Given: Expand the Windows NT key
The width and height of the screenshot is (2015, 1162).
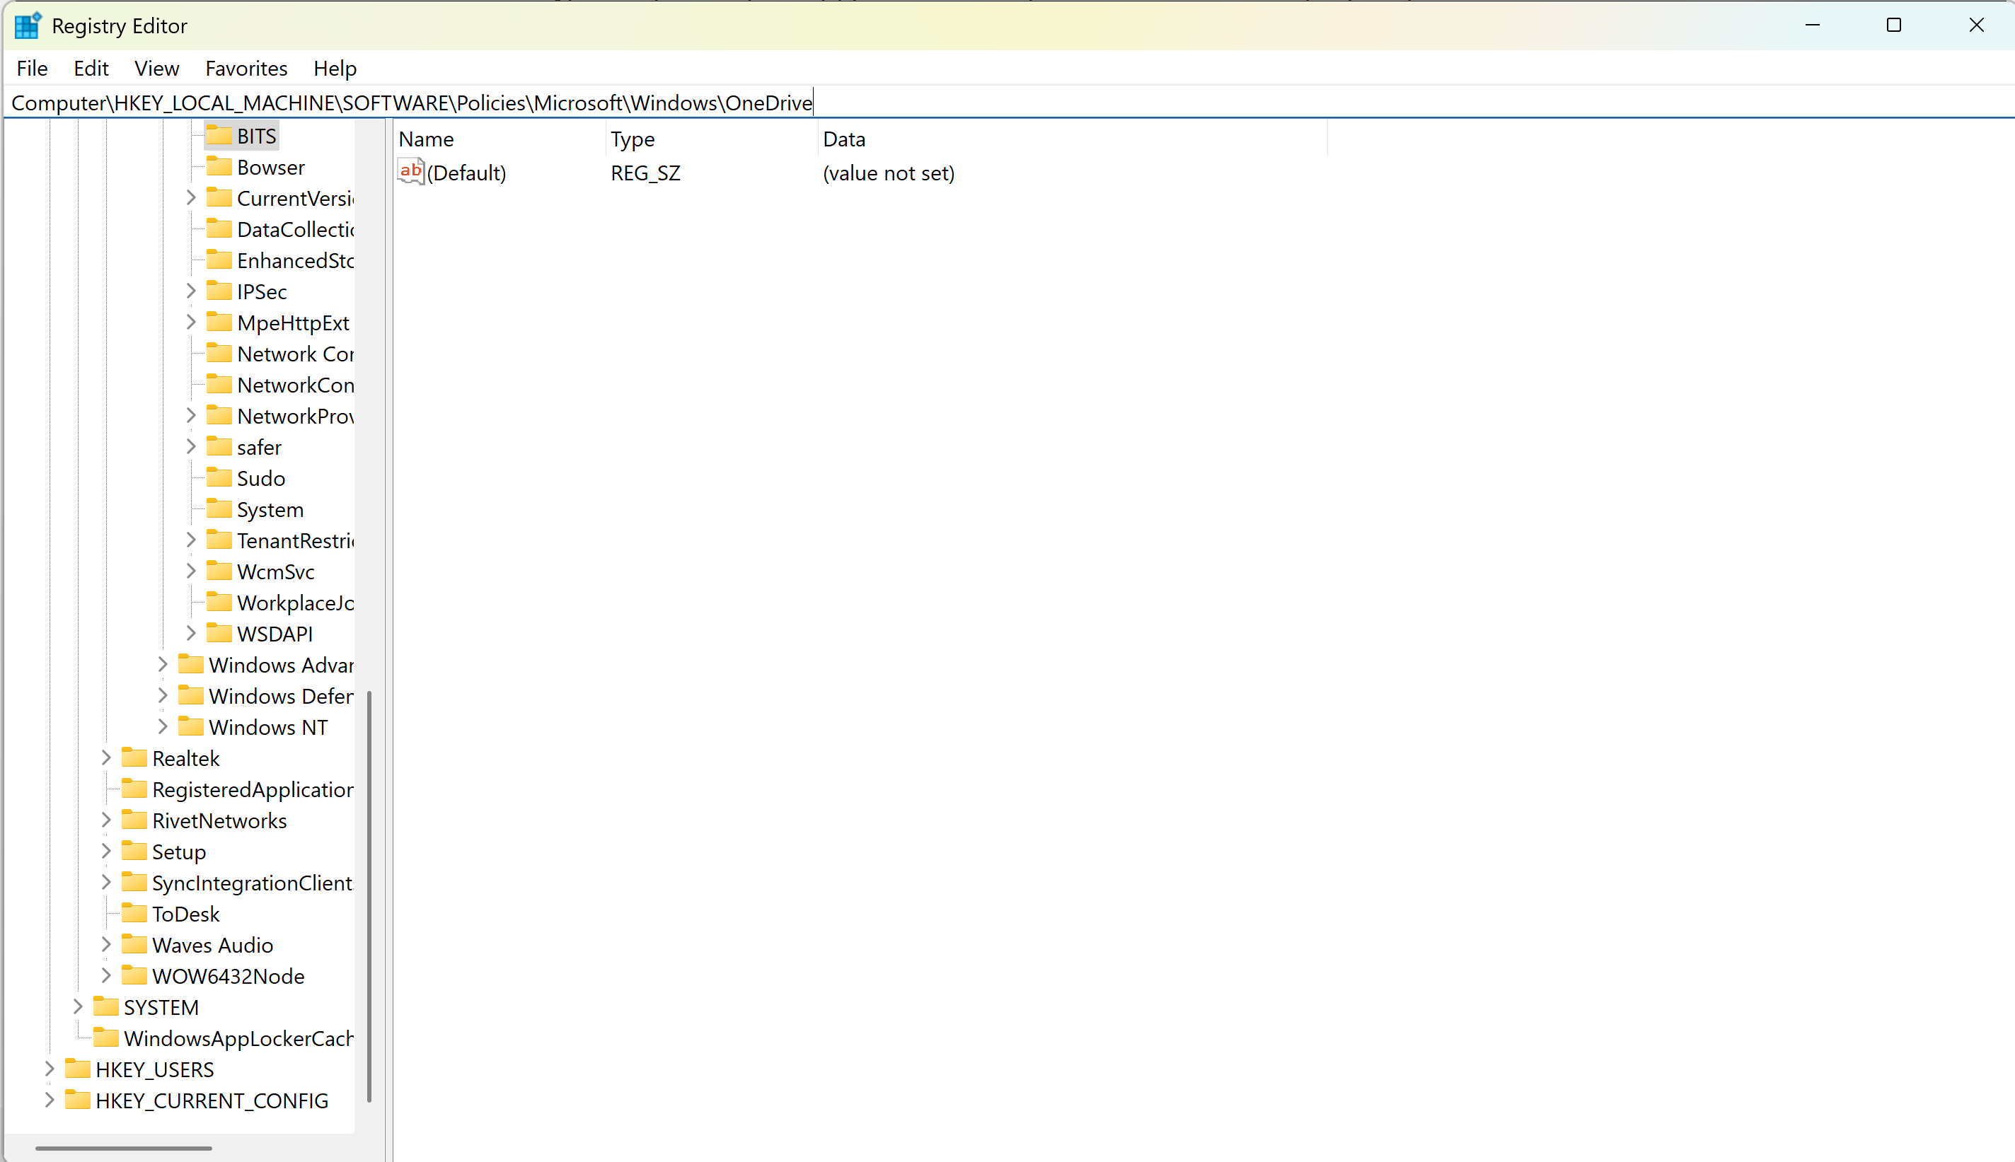Looking at the screenshot, I should (162, 727).
